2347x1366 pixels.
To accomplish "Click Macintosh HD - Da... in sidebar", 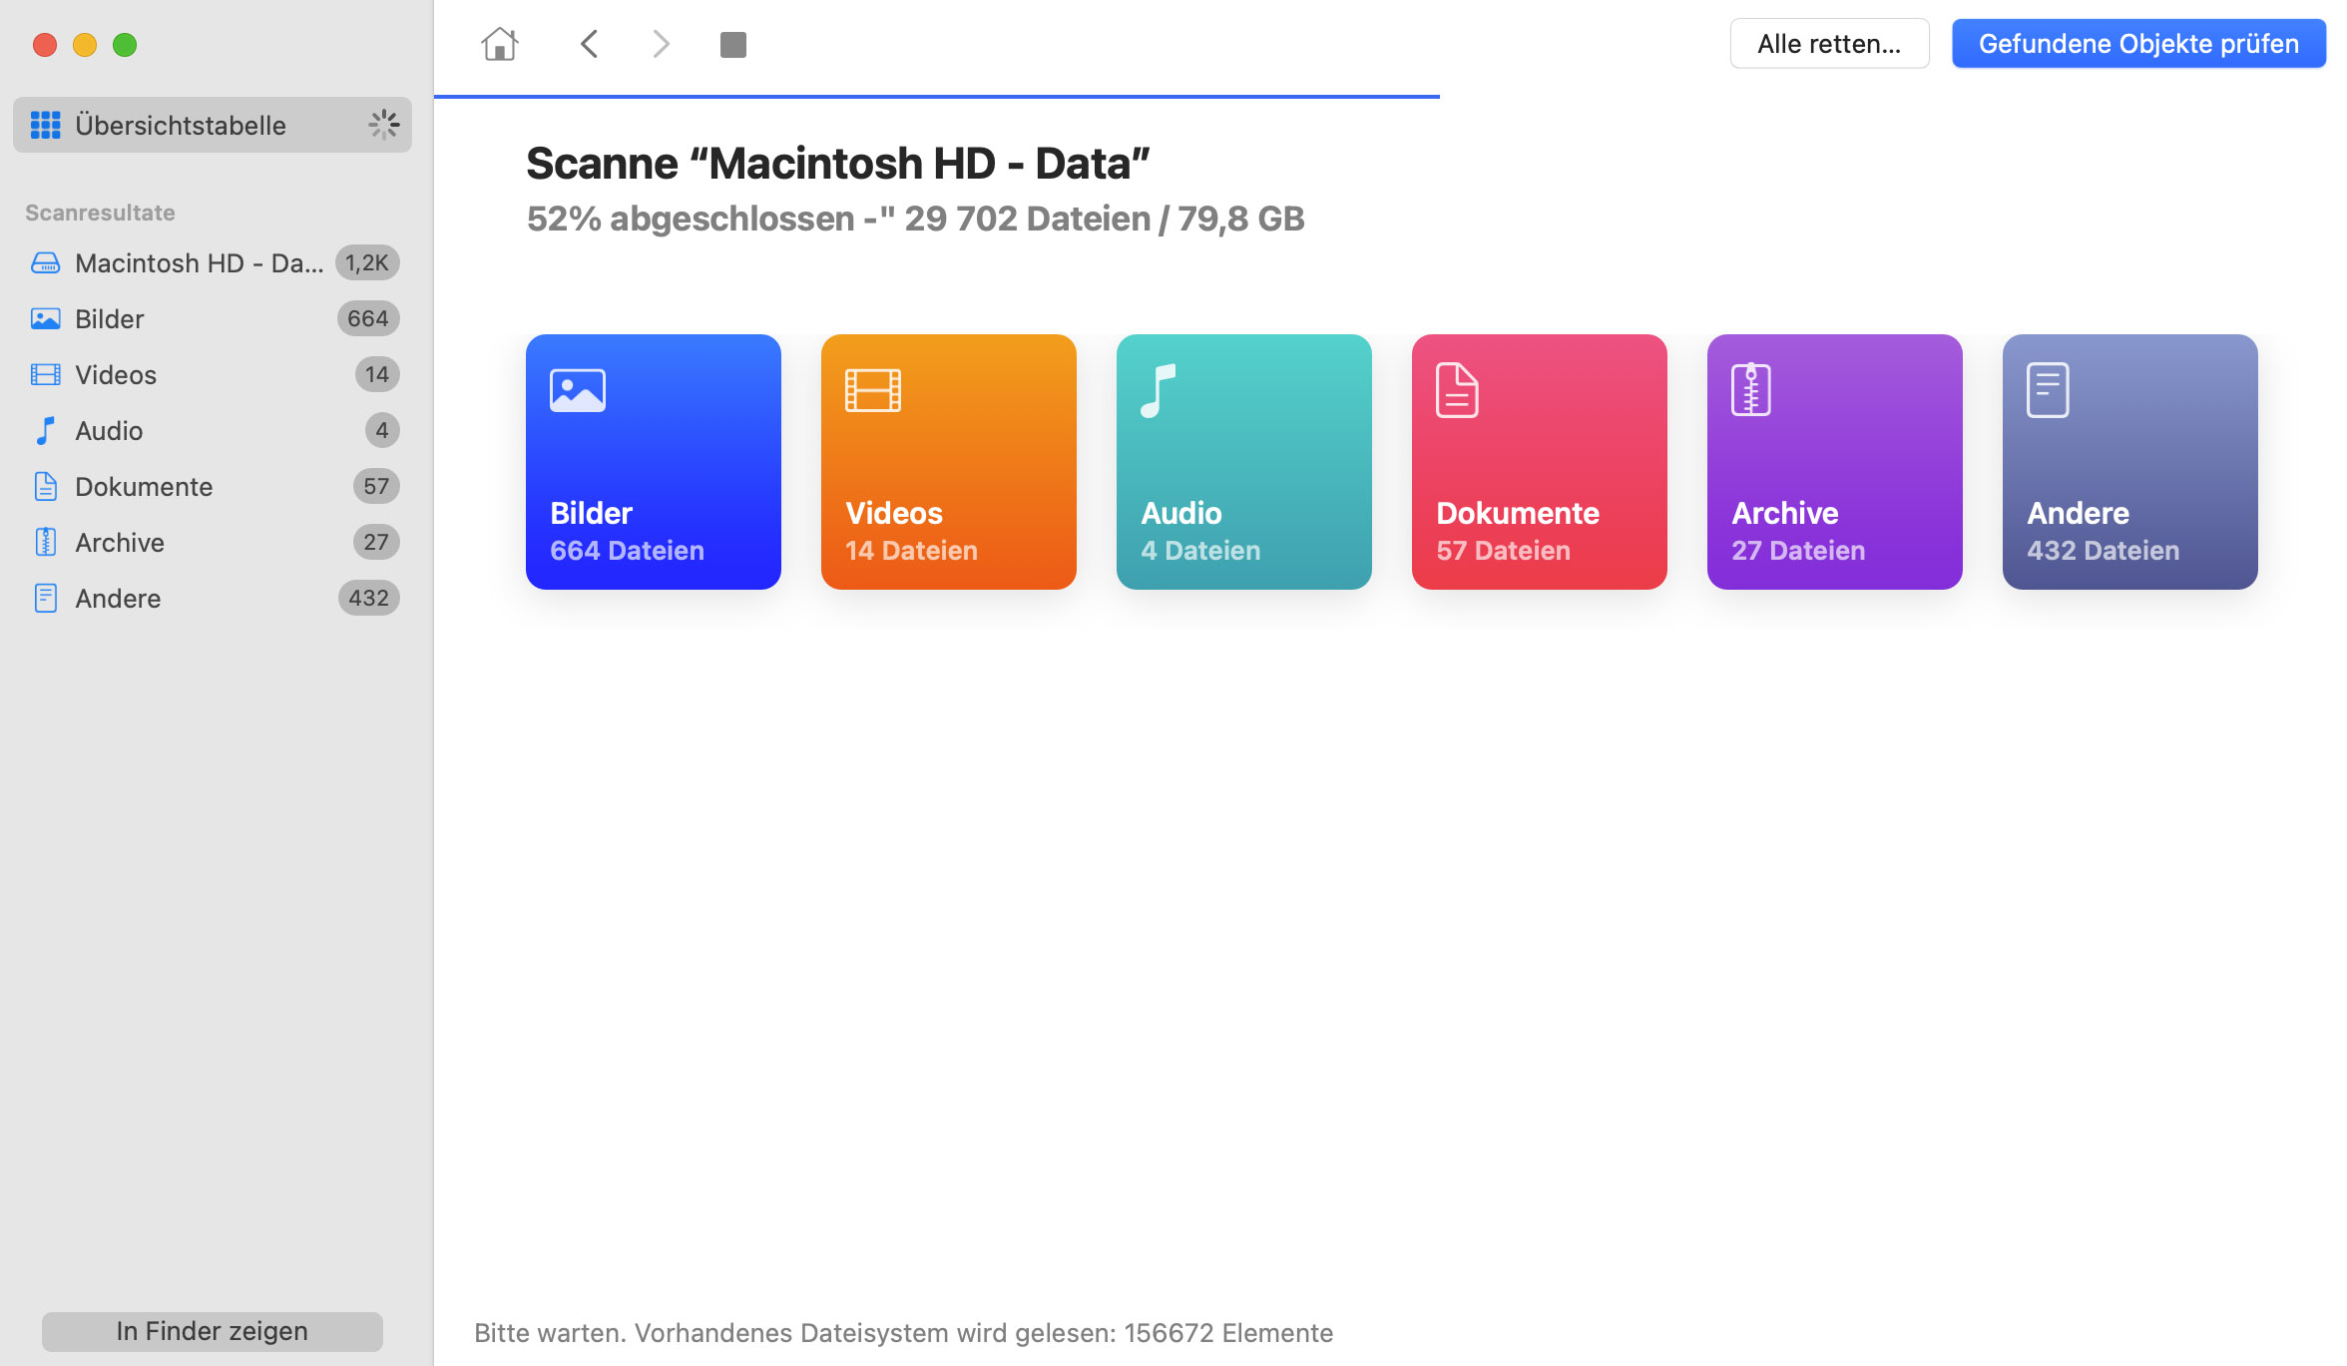I will tap(199, 261).
